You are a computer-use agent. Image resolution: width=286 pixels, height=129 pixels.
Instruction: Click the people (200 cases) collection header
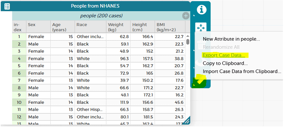101,16
